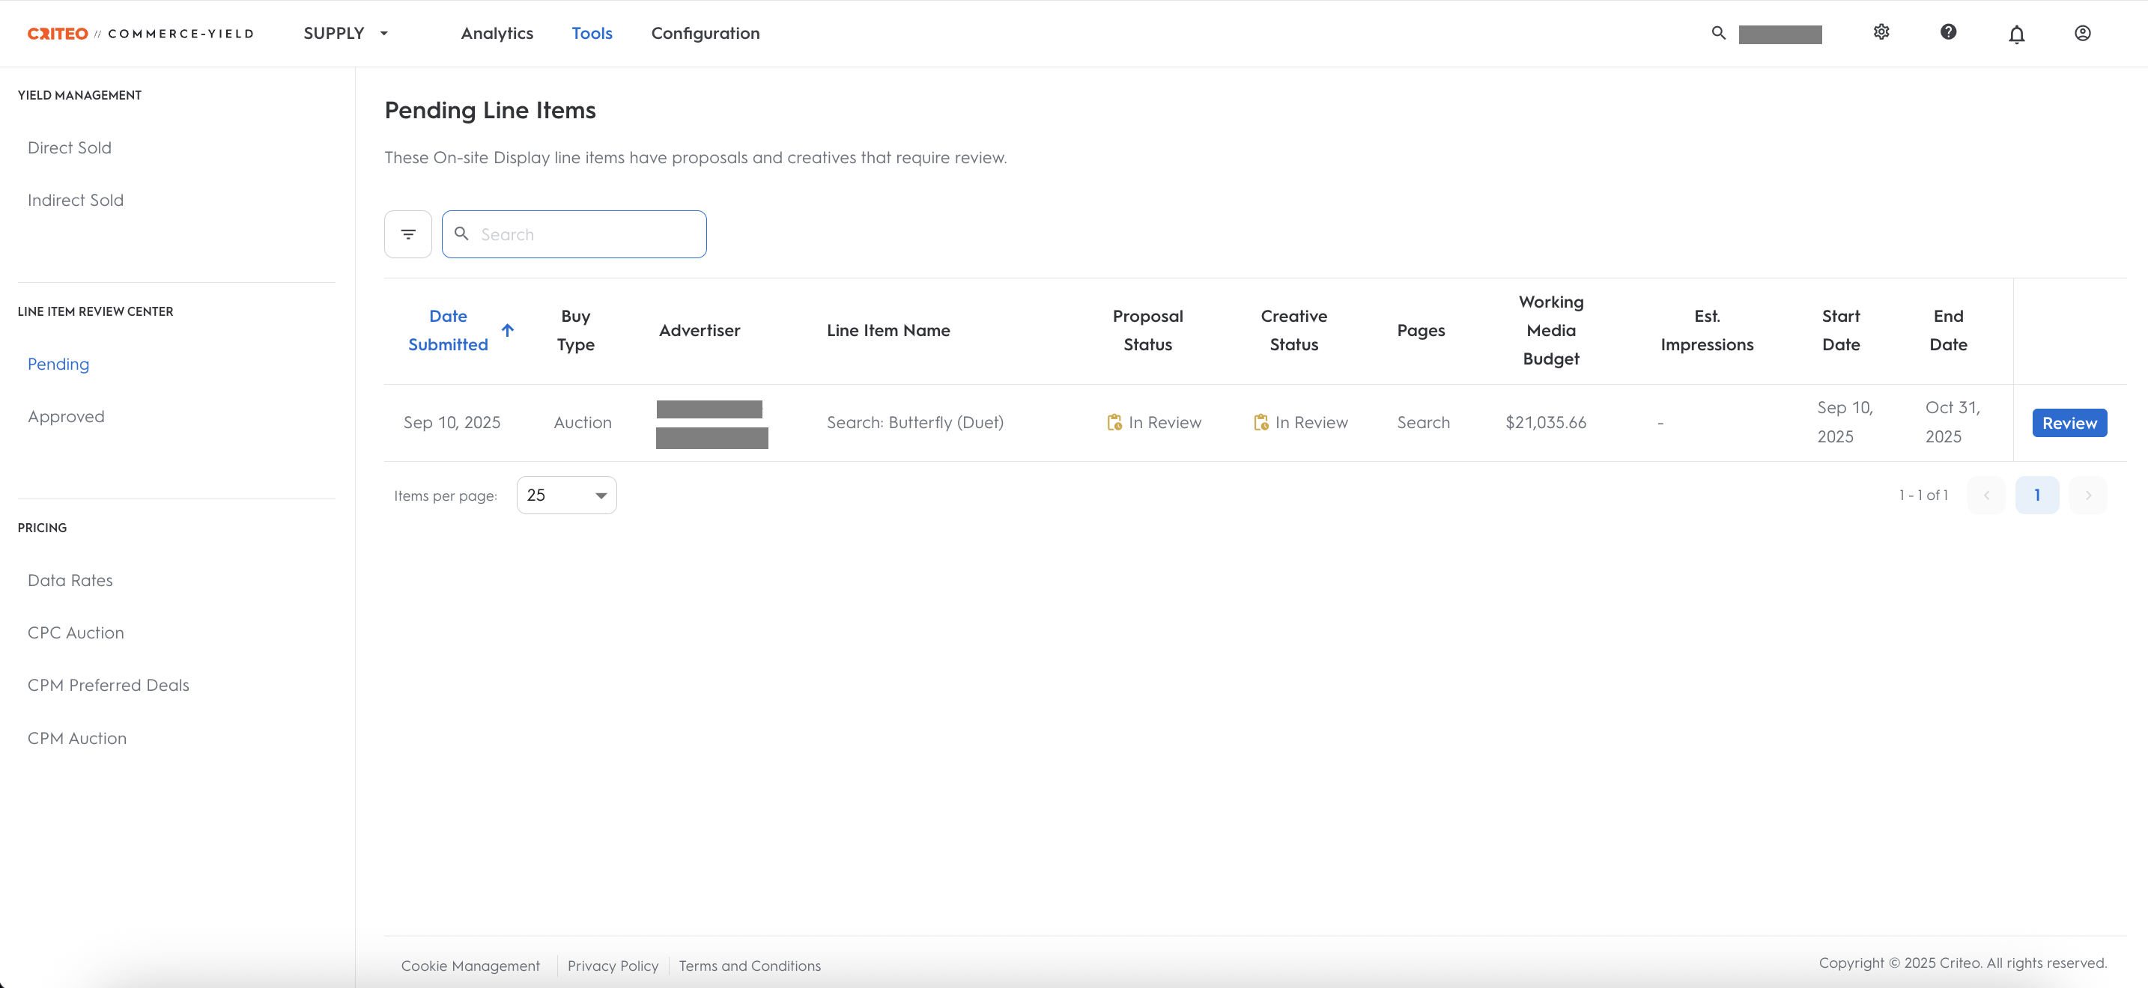Go to previous page chevron
Viewport: 2148px width, 988px height.
[x=1986, y=495]
